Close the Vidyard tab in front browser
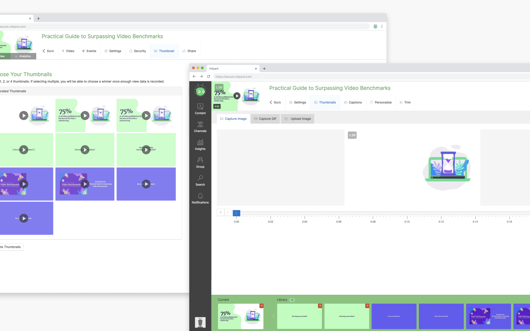The image size is (530, 331). (x=256, y=69)
